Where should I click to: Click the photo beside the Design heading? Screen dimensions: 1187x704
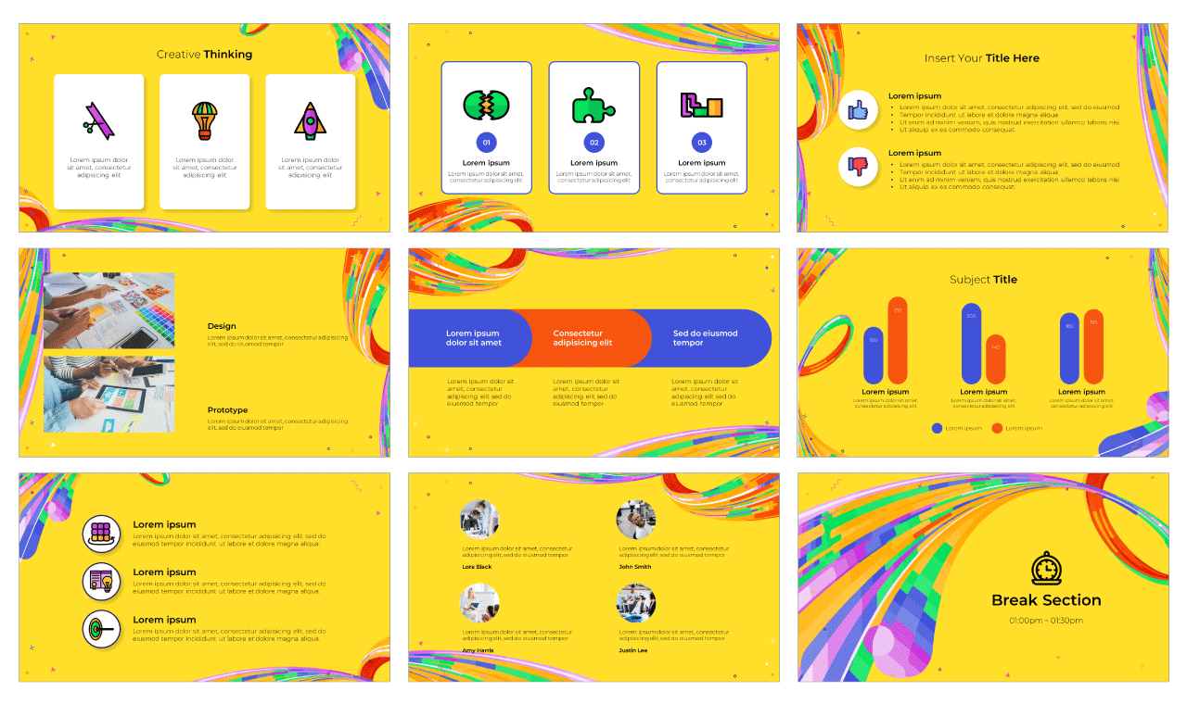pyautogui.click(x=108, y=310)
